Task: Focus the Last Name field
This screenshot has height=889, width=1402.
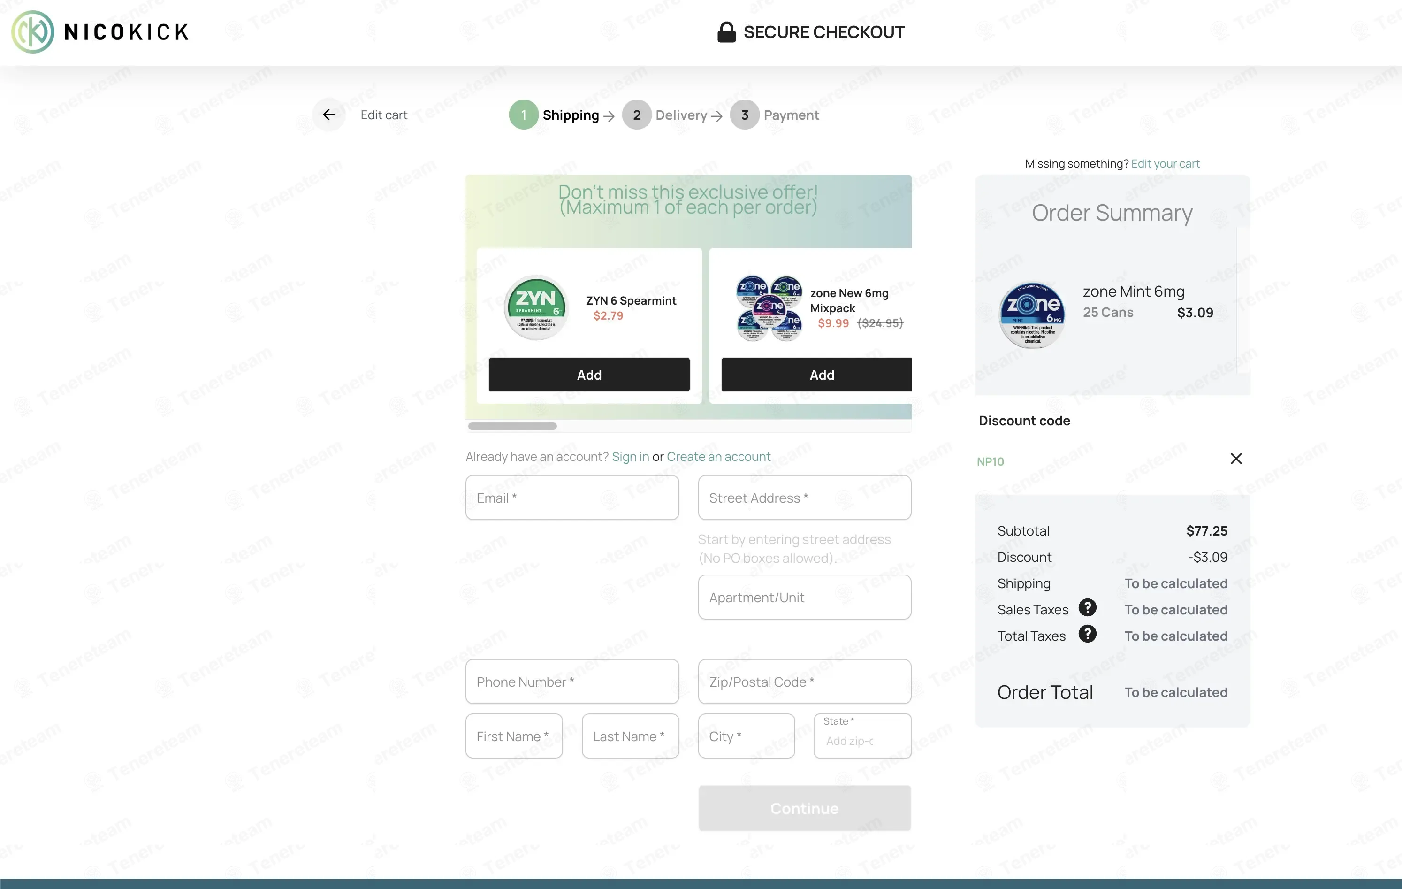Action: point(630,736)
